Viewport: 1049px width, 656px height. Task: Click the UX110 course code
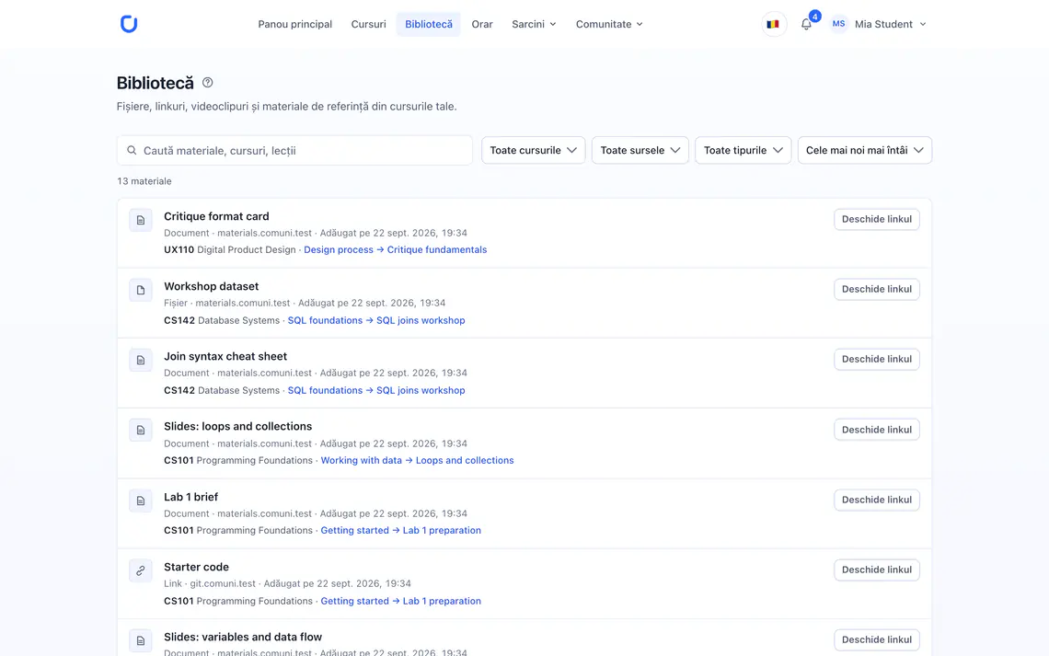click(179, 249)
